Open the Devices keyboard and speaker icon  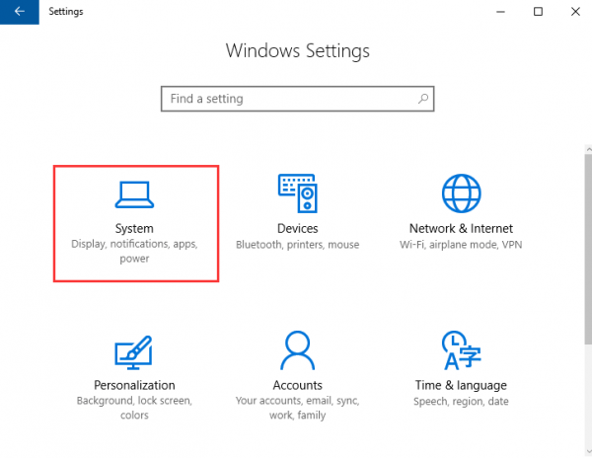[x=298, y=193]
